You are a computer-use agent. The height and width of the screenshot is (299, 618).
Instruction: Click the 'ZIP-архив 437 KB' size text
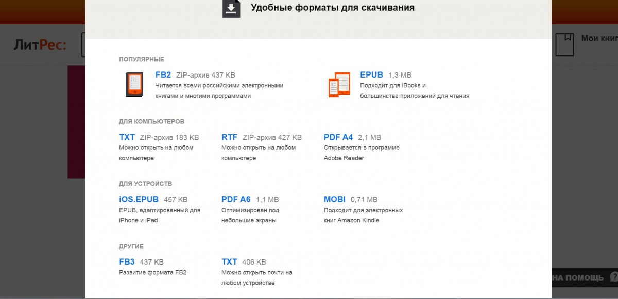(205, 75)
